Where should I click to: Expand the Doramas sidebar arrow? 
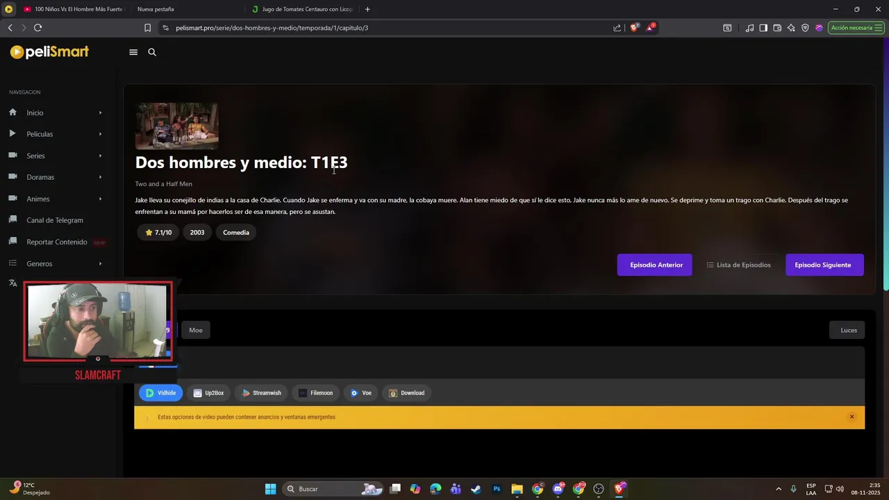100,177
